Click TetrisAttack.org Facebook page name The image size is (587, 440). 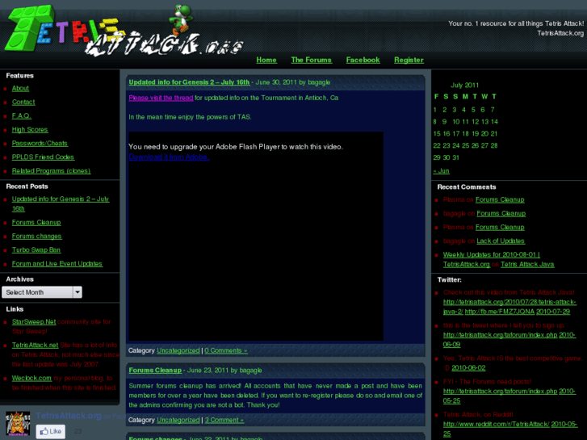[x=69, y=416]
